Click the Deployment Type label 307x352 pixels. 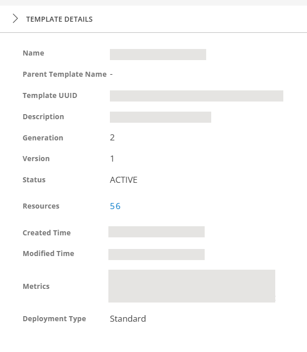pyautogui.click(x=54, y=319)
